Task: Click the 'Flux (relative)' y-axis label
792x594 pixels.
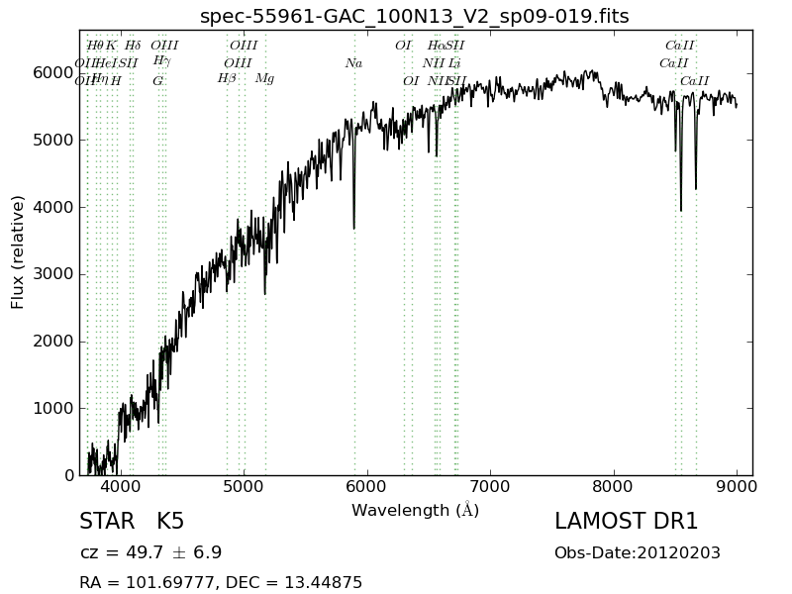Action: pos(17,252)
